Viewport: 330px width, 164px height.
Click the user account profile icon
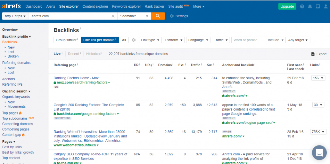point(325,6)
